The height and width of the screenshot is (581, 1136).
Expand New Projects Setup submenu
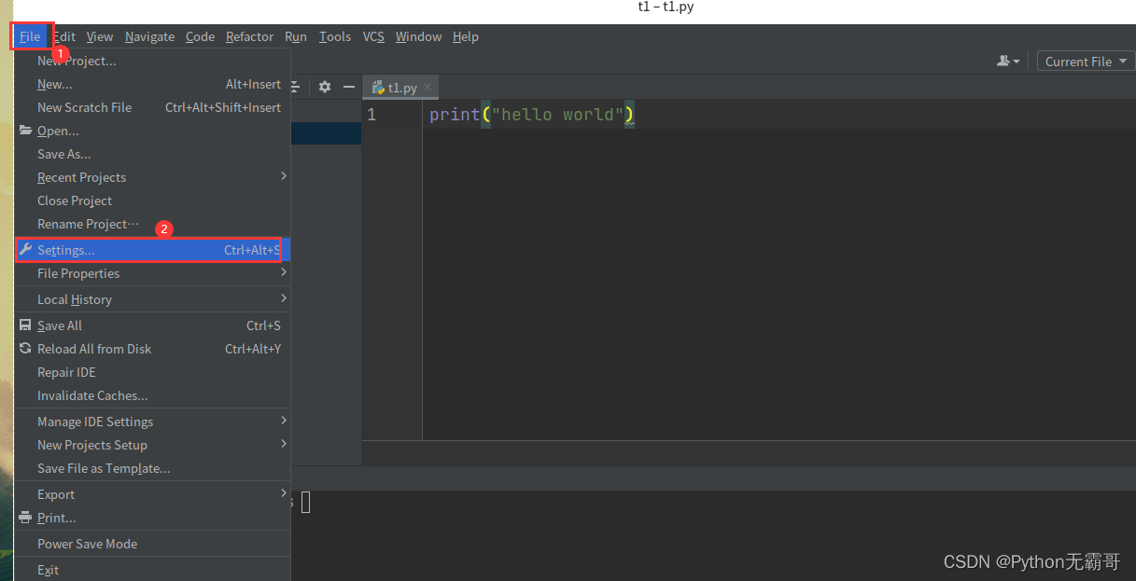coord(152,445)
